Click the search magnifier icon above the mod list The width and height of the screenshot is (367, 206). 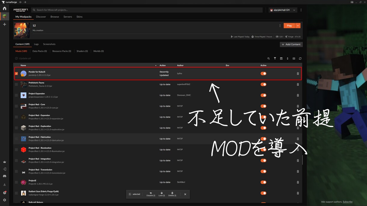269,59
